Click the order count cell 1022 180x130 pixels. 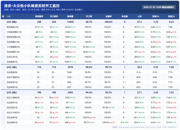tap(67, 98)
